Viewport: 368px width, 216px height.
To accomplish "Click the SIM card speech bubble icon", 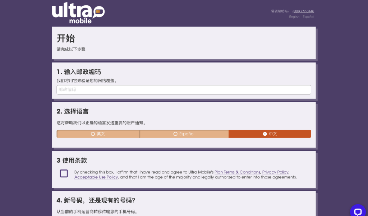I will pyautogui.click(x=98, y=12).
